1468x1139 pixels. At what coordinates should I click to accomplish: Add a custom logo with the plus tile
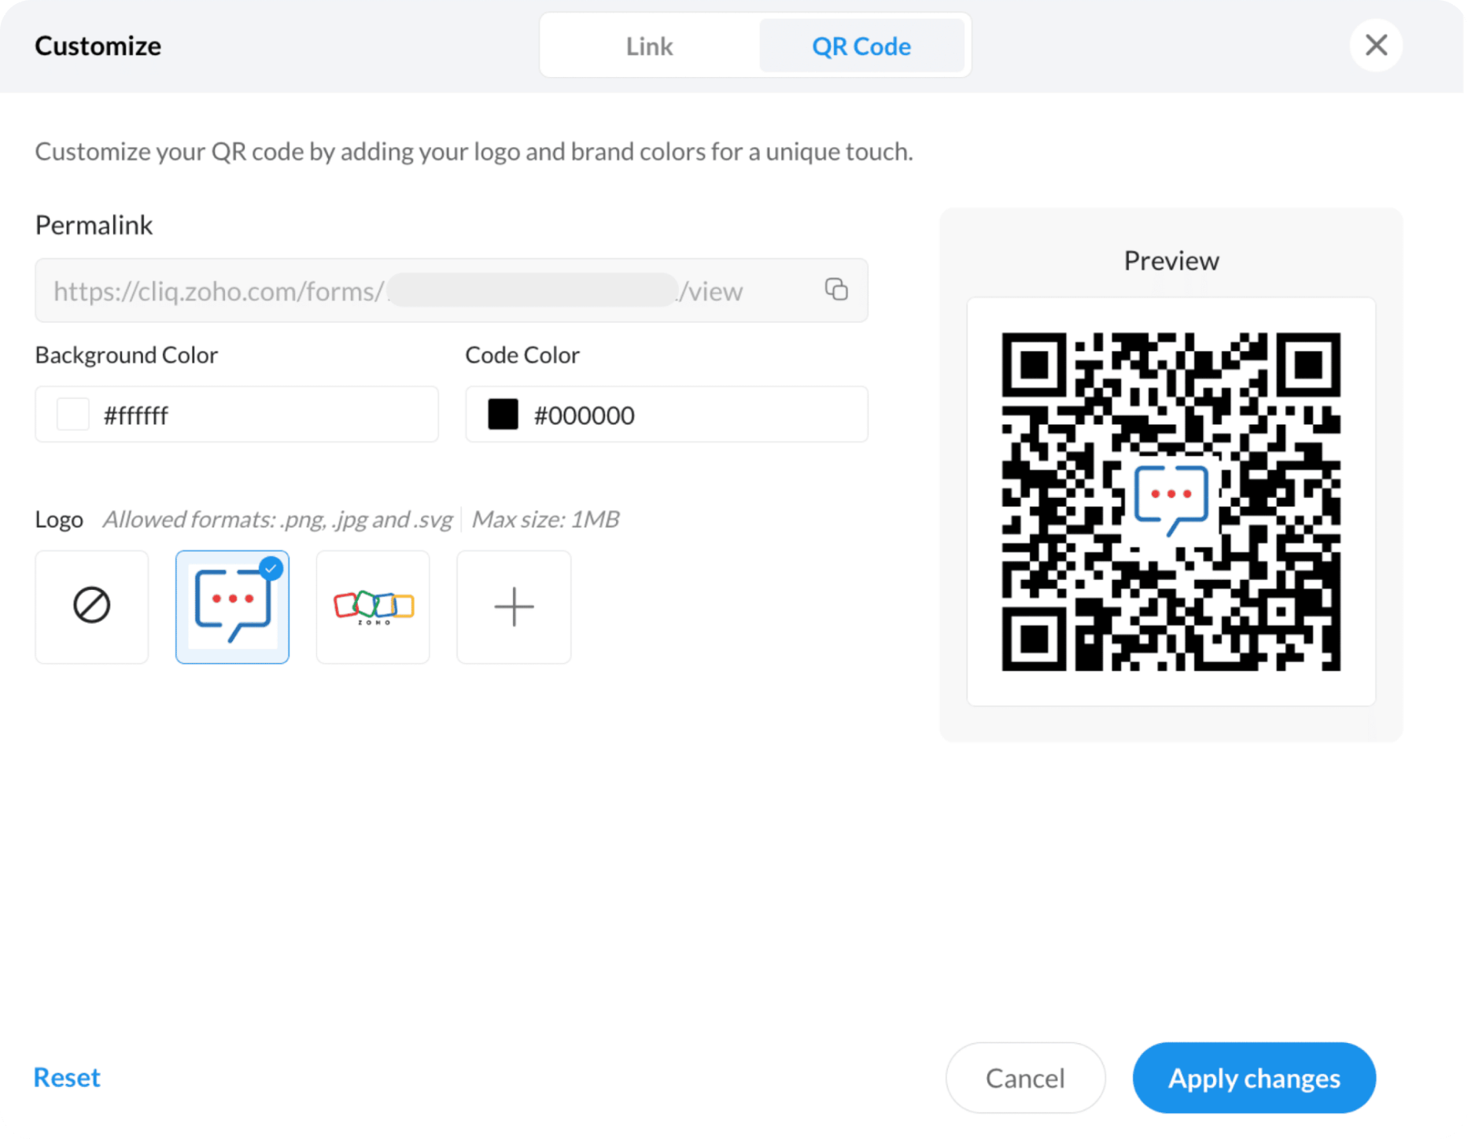514,606
